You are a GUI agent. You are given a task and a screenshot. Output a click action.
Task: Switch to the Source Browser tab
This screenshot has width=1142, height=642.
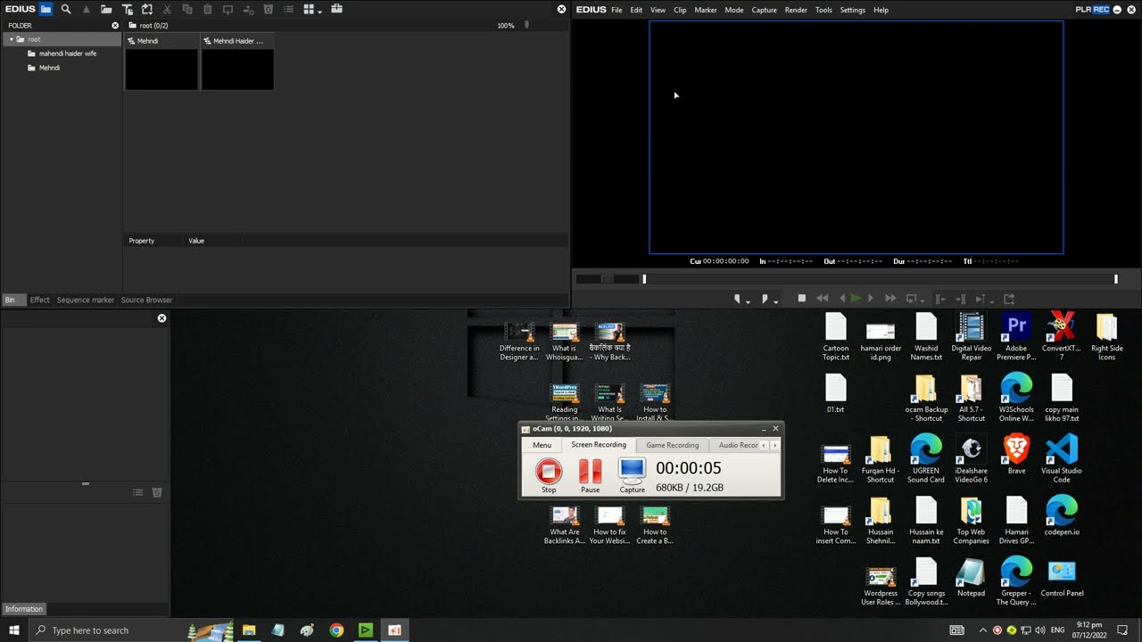147,300
